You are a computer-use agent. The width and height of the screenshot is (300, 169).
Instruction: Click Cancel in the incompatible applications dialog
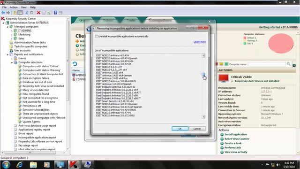pyautogui.click(x=197, y=129)
